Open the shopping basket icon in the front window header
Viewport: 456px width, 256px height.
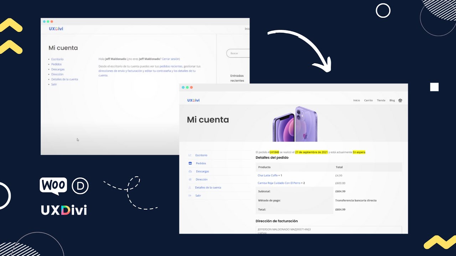click(x=400, y=100)
